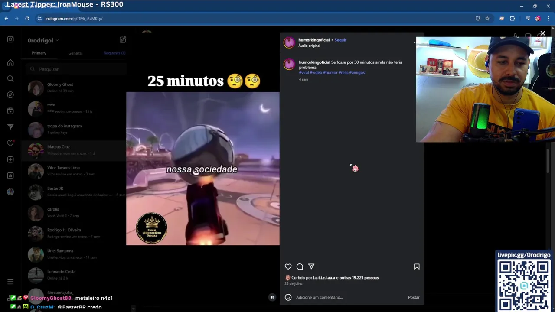Bookmark this page with the star icon
The height and width of the screenshot is (312, 555).
[487, 19]
